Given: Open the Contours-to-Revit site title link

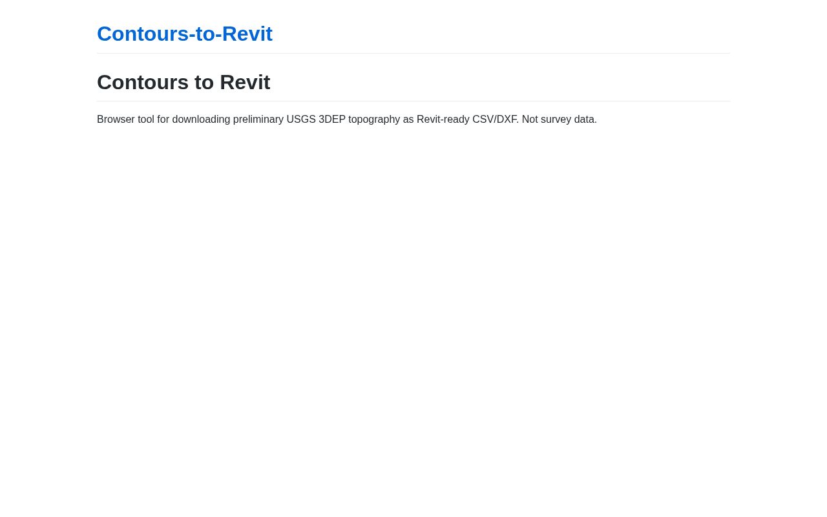Looking at the screenshot, I should (x=185, y=34).
